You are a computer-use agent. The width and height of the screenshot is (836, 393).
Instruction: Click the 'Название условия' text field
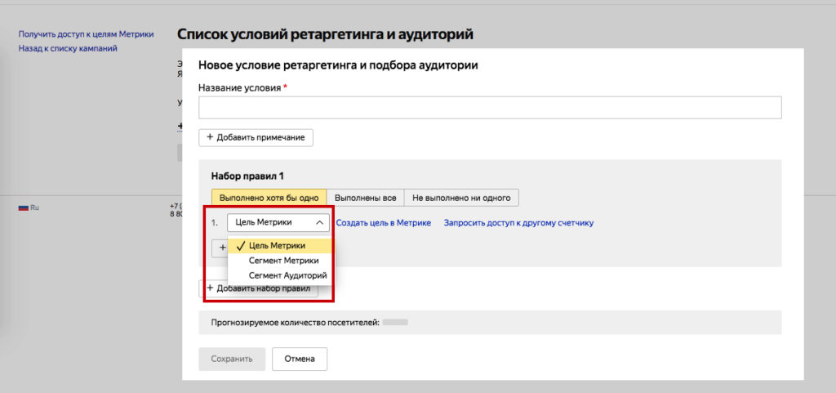(490, 108)
